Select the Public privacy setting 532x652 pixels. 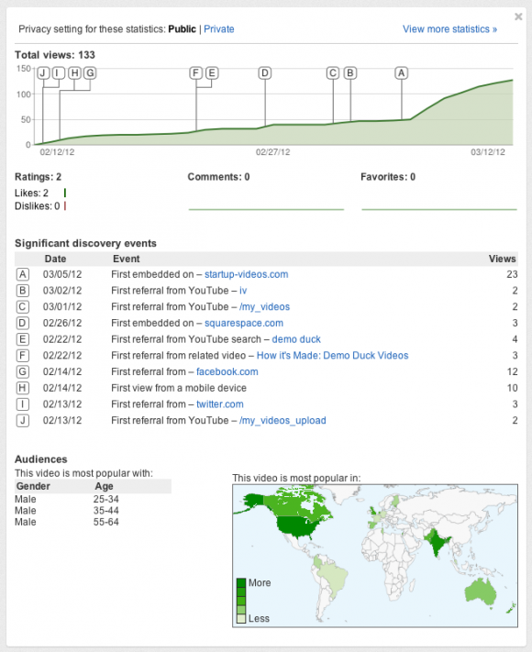[x=182, y=29]
